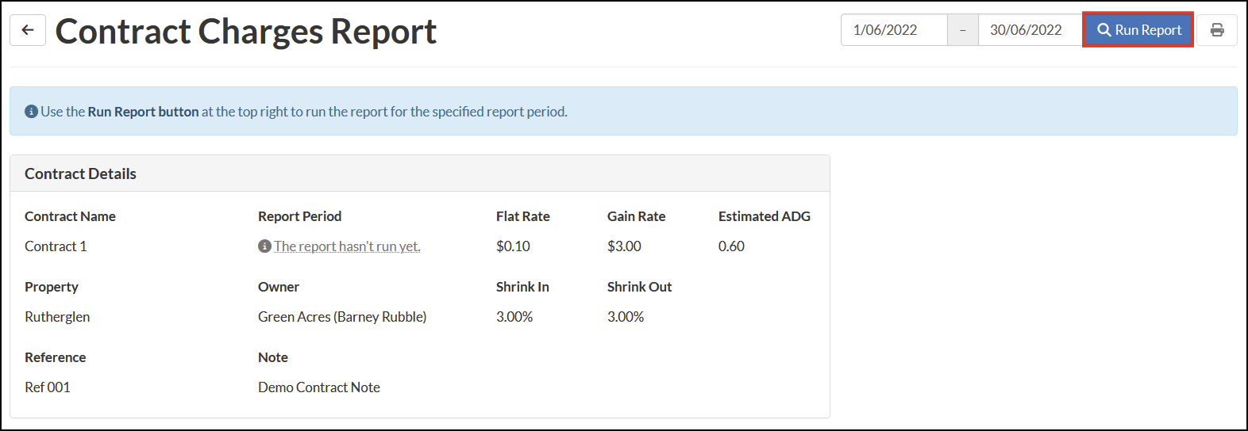Screen dimensions: 1248x431
Task: Select the end date field 30/06/2022
Action: 1030,30
